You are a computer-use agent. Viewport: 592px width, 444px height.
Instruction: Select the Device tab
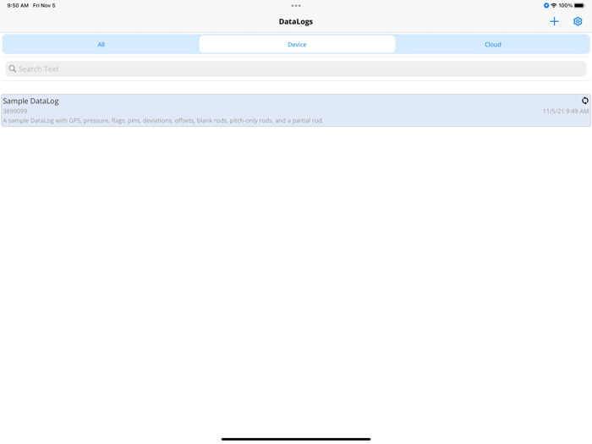point(297,44)
